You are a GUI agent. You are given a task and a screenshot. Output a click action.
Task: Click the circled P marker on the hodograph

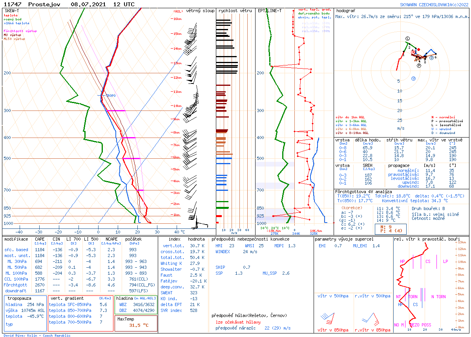(x=419, y=65)
